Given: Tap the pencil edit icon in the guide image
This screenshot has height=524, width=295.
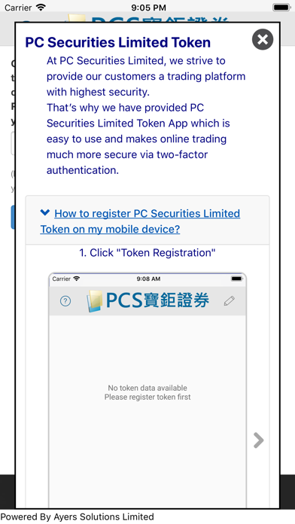Looking at the screenshot, I should tap(230, 300).
